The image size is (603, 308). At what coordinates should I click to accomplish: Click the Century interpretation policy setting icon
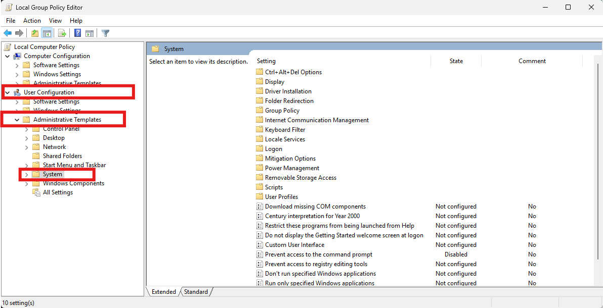click(x=260, y=216)
